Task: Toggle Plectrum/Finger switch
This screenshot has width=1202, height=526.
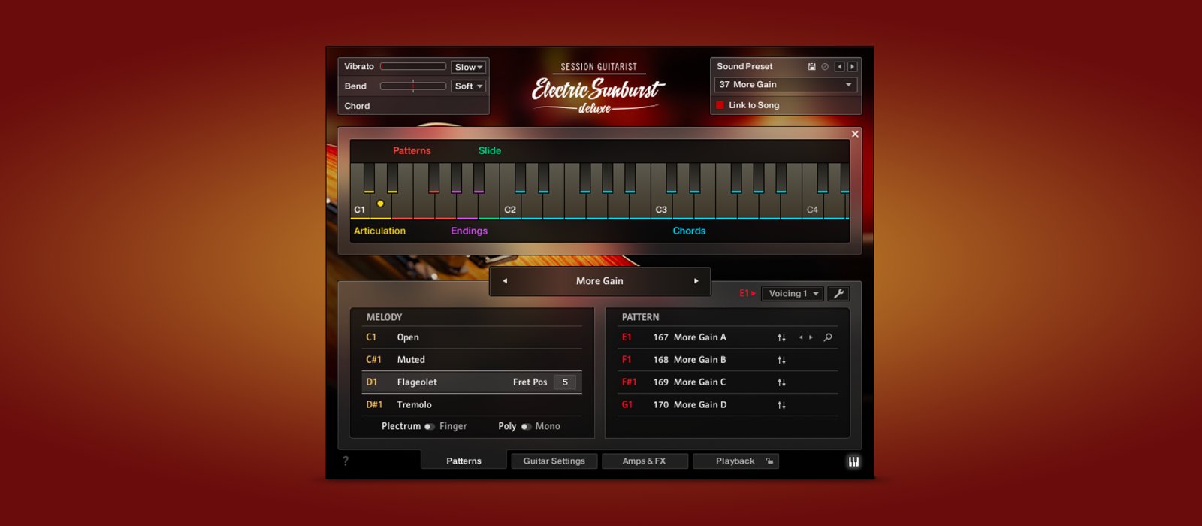Action: pos(430,427)
